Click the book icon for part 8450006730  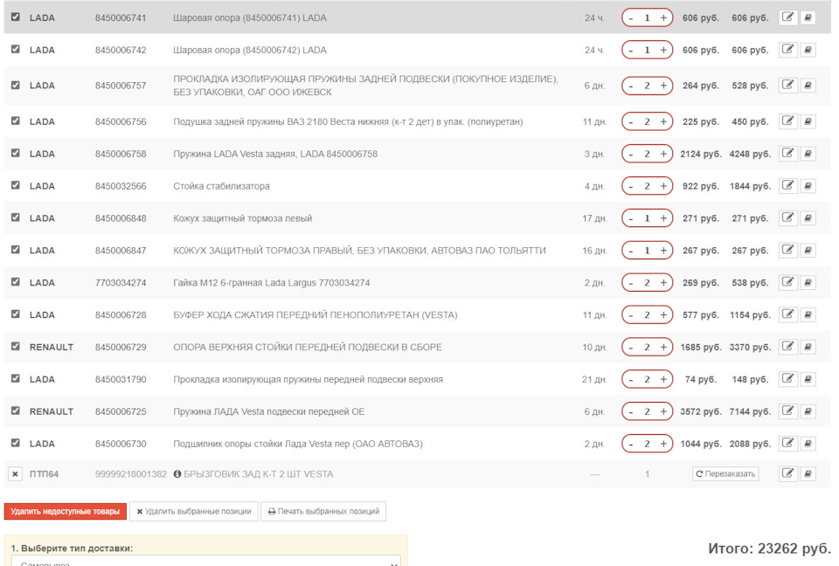coord(808,443)
